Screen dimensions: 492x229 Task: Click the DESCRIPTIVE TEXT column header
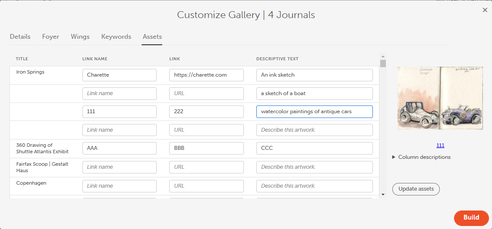278,59
